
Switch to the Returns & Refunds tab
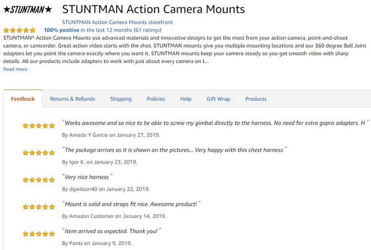[72, 99]
